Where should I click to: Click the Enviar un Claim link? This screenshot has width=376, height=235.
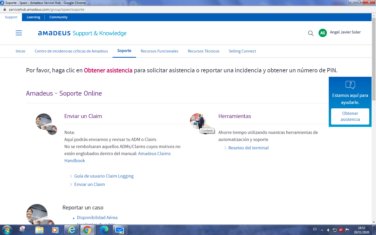[90, 184]
